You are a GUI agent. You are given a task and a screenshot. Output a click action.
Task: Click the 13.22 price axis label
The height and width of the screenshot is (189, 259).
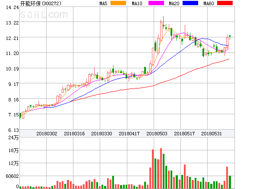pos(13,23)
